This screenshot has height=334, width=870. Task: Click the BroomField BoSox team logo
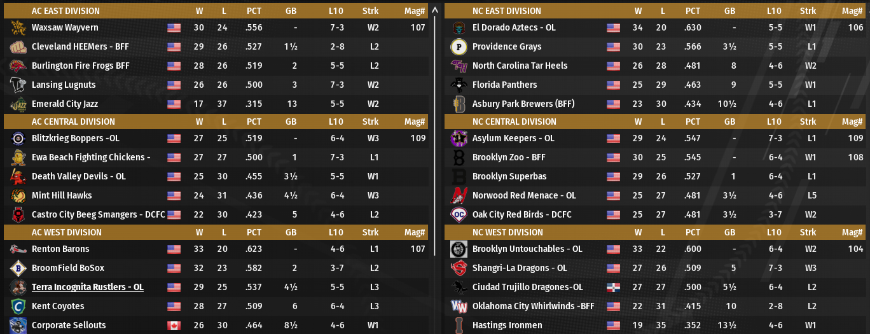pyautogui.click(x=18, y=268)
